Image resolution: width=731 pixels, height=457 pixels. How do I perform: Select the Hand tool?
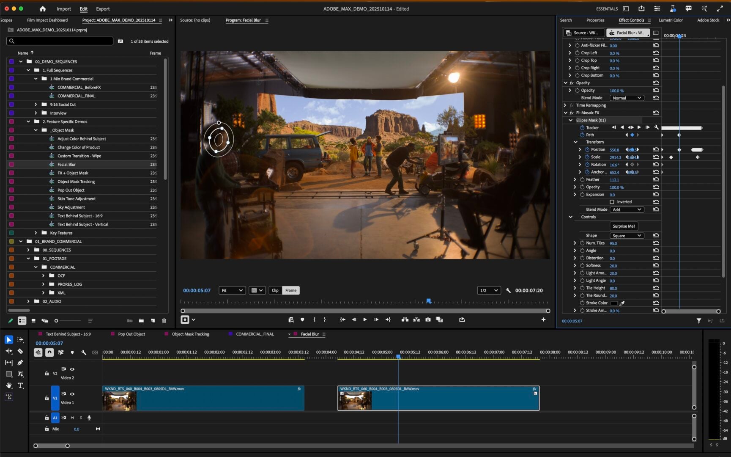tap(8, 385)
